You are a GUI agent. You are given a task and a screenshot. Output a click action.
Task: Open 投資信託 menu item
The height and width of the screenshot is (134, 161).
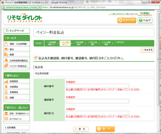(x=17, y=81)
